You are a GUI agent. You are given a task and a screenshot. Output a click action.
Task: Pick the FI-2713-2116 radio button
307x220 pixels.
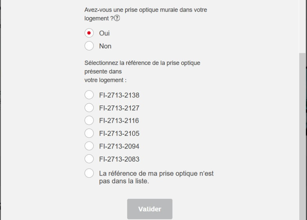click(x=89, y=121)
